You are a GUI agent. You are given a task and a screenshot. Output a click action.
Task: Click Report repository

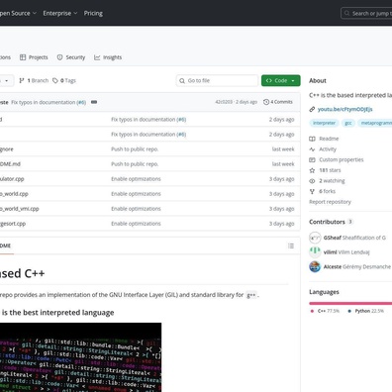[x=330, y=202]
